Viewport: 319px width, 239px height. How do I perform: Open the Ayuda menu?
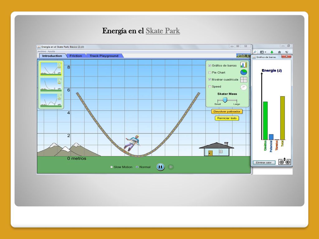[51, 51]
